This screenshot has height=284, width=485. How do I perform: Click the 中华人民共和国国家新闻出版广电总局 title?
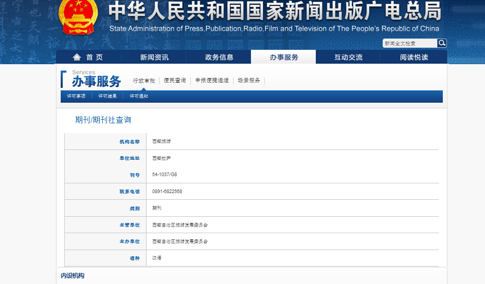click(275, 11)
